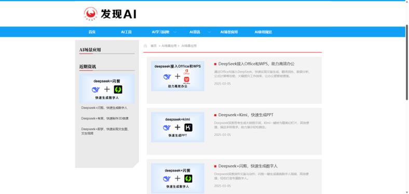The width and height of the screenshot is (409, 194).
Task: Open the deepseek接入Office和WPS article thumbnail
Action: 178,76
